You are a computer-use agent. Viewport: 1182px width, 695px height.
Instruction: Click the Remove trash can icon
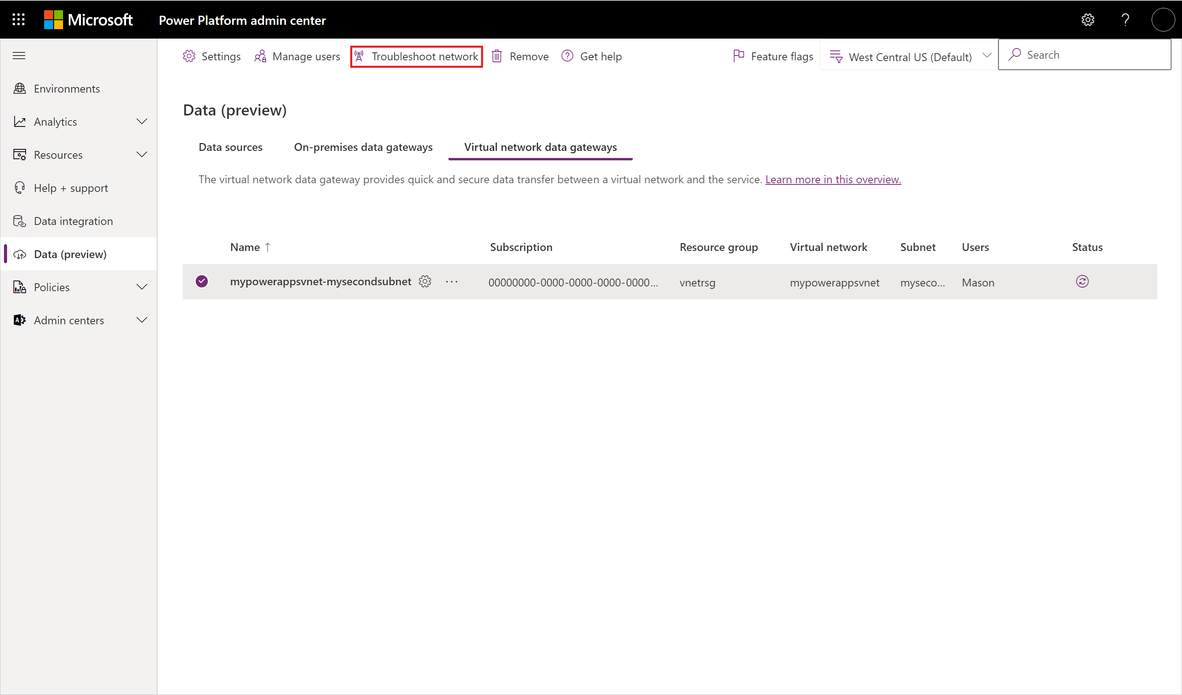497,56
